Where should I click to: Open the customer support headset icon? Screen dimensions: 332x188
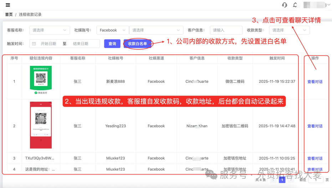285,5
